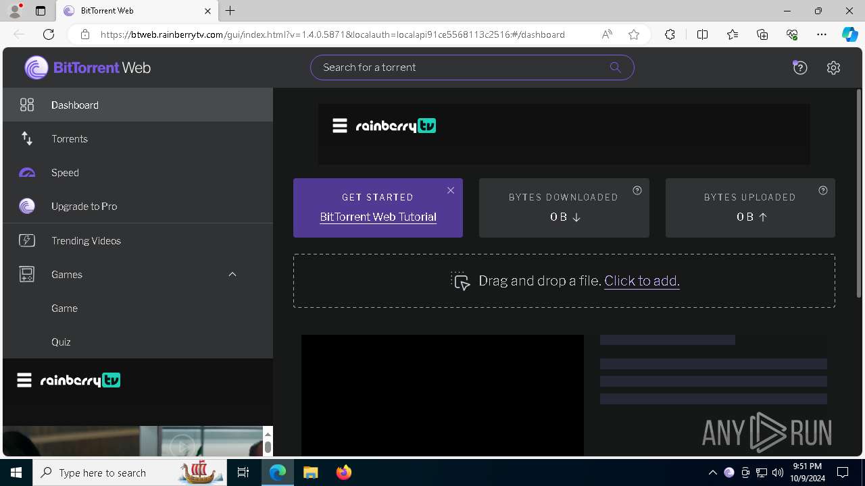Open the Windows Start menu
Viewport: 865px width, 486px height.
[x=16, y=473]
